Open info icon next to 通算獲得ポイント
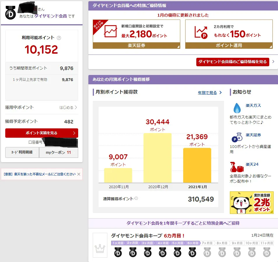278x262 pixels. [136, 198]
